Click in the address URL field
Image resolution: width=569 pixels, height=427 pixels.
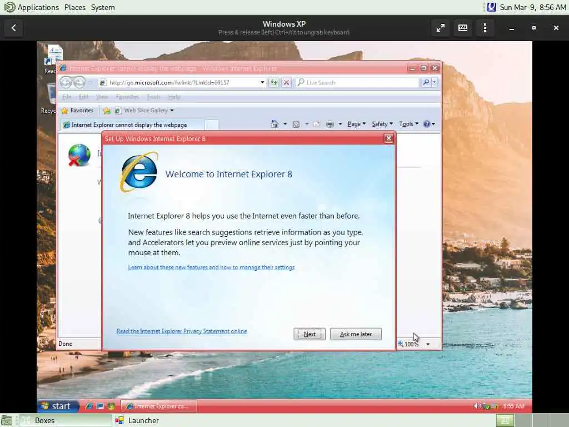[x=183, y=82]
